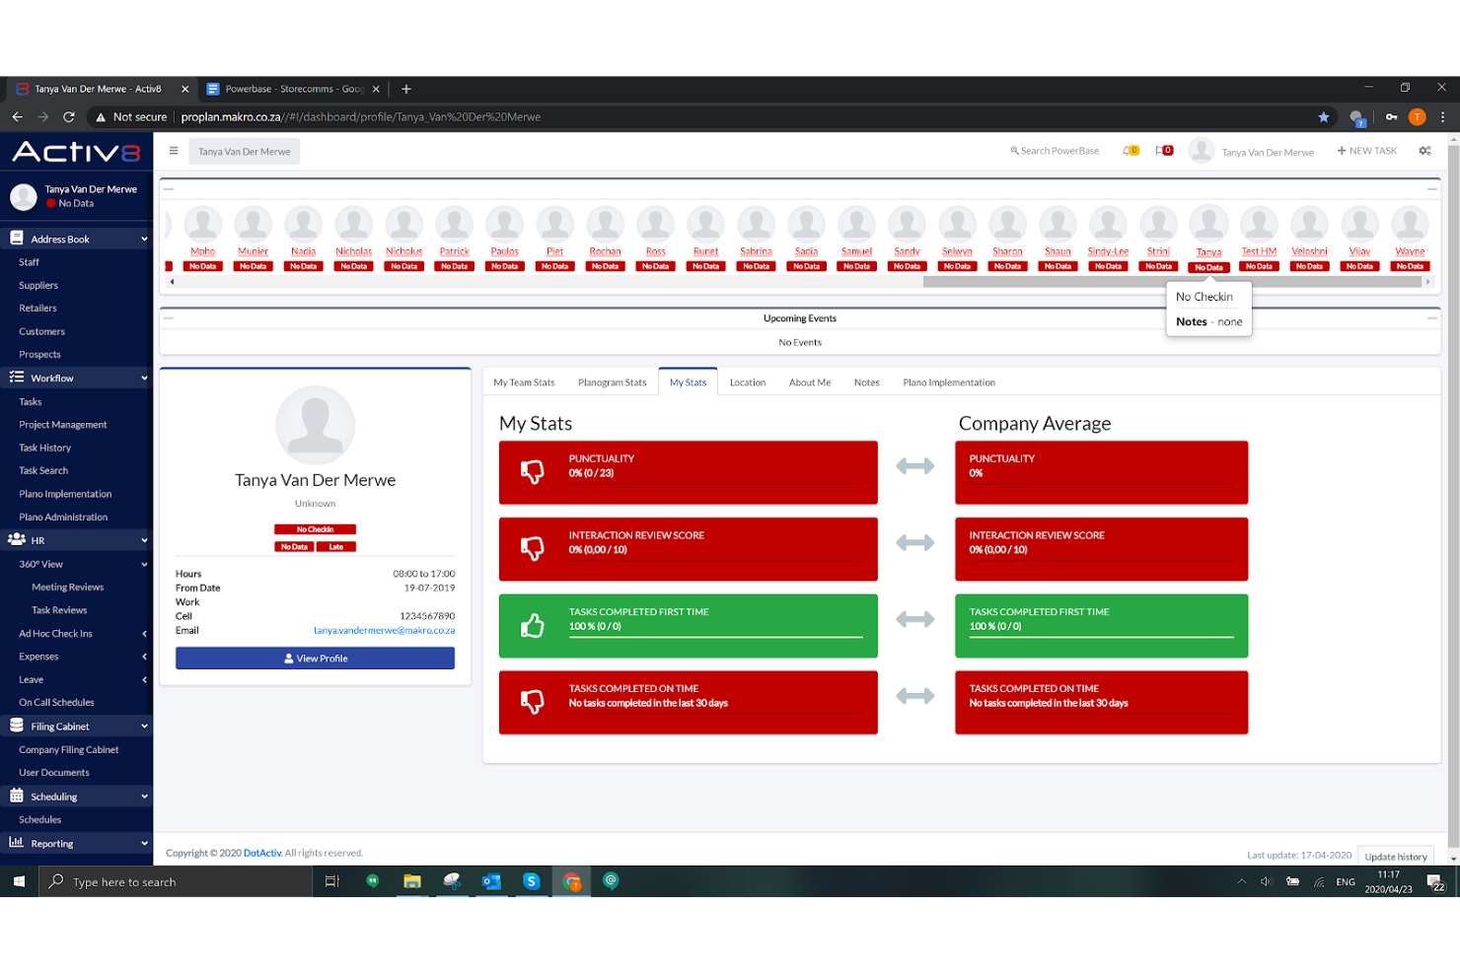The image size is (1460, 973).
Task: Click the notifications bell icon
Action: click(1127, 150)
